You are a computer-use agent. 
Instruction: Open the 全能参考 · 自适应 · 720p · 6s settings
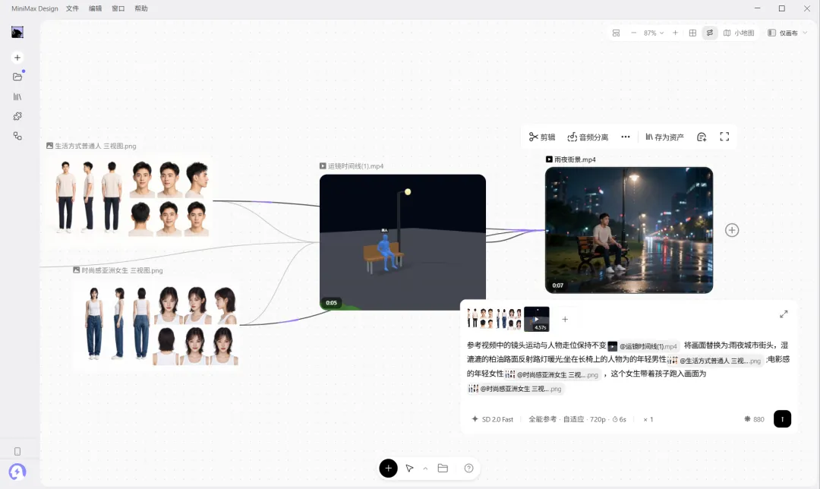[577, 419]
